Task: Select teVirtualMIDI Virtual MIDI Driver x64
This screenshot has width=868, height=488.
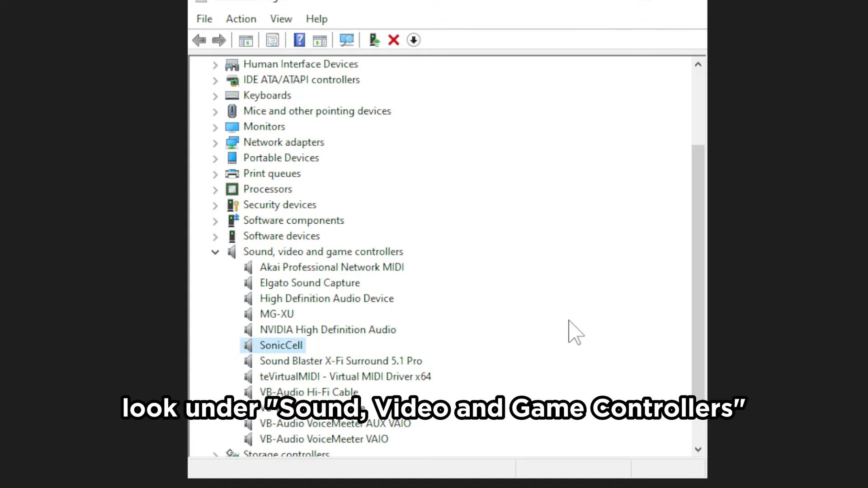Action: point(345,377)
